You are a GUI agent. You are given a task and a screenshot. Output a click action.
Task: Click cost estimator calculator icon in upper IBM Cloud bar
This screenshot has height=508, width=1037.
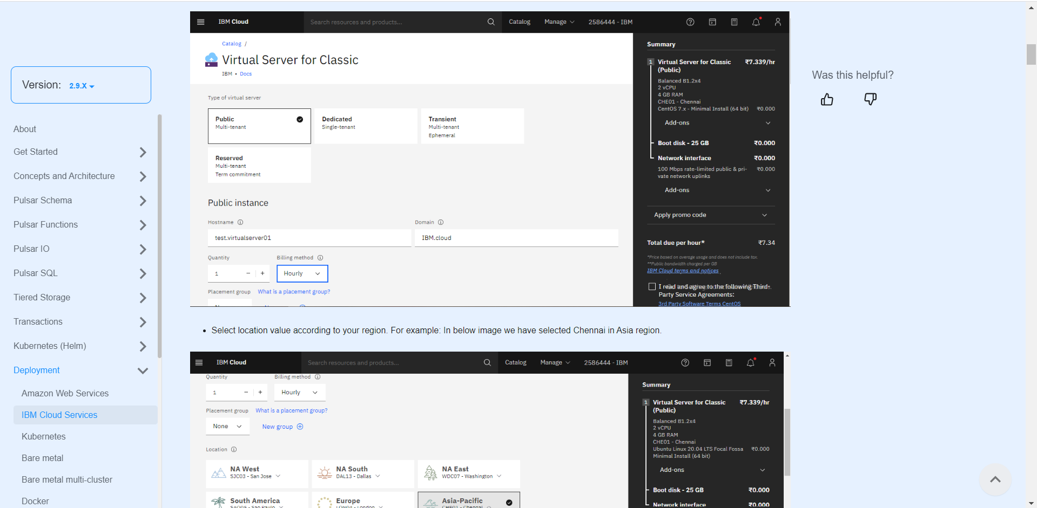point(734,22)
